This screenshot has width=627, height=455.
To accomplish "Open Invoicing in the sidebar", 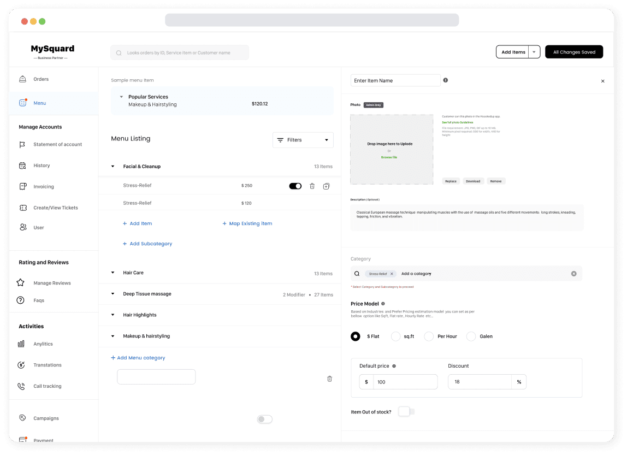I will [x=43, y=187].
